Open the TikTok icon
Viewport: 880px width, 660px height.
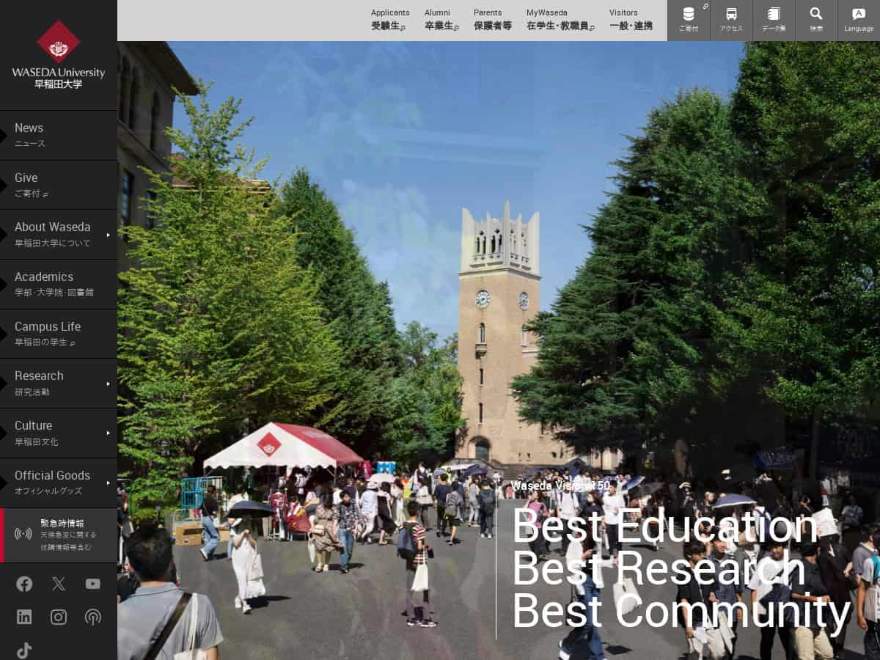(24, 650)
